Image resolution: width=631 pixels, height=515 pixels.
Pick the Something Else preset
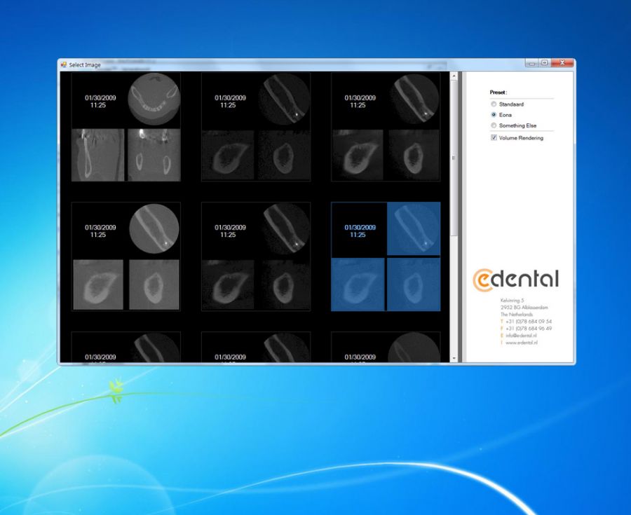pyautogui.click(x=494, y=125)
